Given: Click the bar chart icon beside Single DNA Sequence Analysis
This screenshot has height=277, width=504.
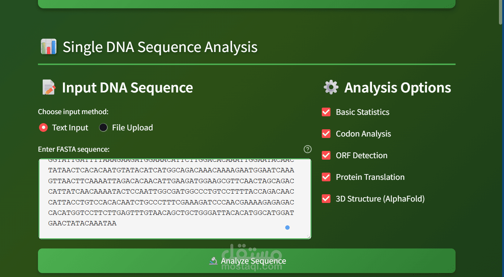Looking at the screenshot, I should (48, 47).
